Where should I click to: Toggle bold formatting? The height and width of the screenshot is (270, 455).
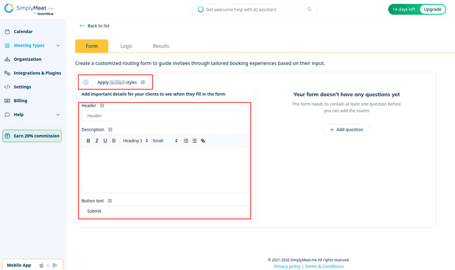point(88,140)
